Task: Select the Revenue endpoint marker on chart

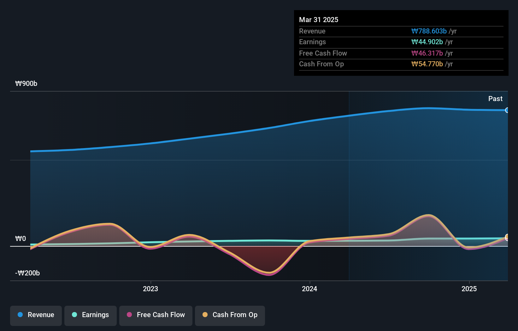Action: click(507, 110)
